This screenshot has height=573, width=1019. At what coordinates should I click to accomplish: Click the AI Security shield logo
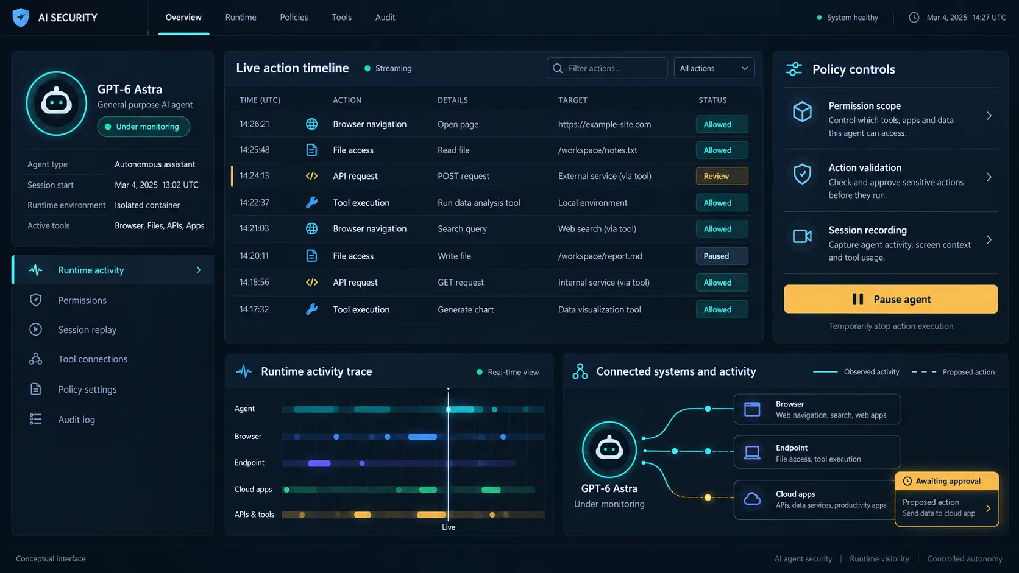[x=21, y=18]
